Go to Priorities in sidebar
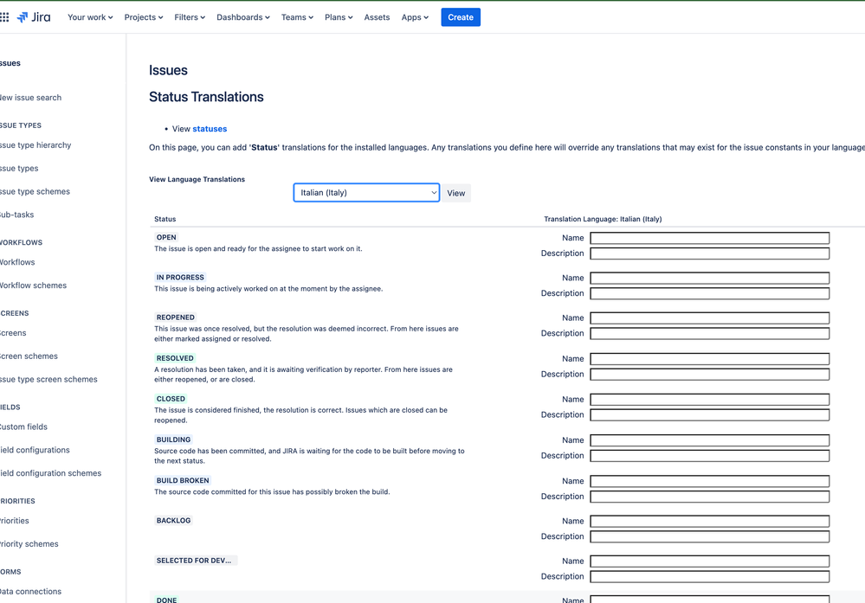 pyautogui.click(x=15, y=520)
